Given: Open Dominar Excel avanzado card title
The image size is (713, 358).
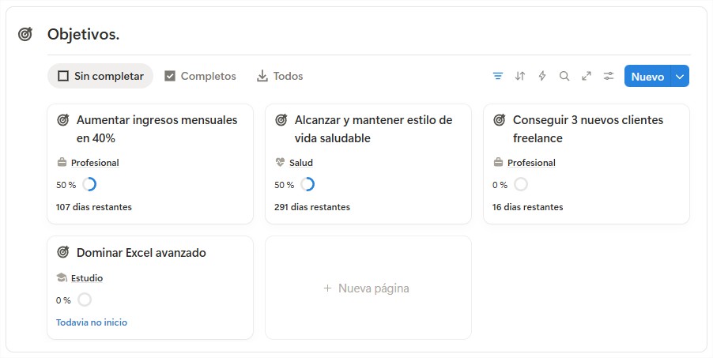Looking at the screenshot, I should (x=141, y=253).
